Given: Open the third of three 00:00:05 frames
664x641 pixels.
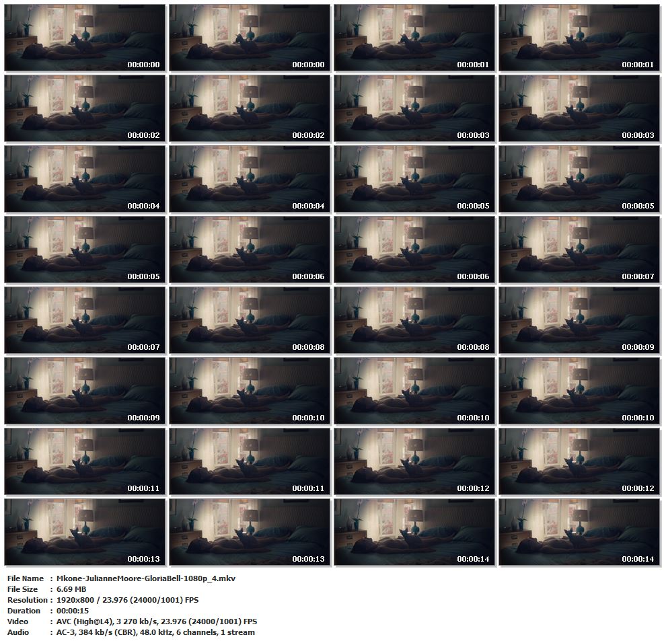Looking at the screenshot, I should tap(85, 250).
